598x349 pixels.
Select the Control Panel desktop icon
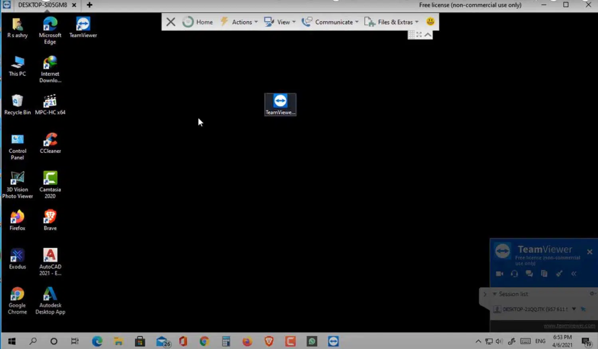coord(18,147)
